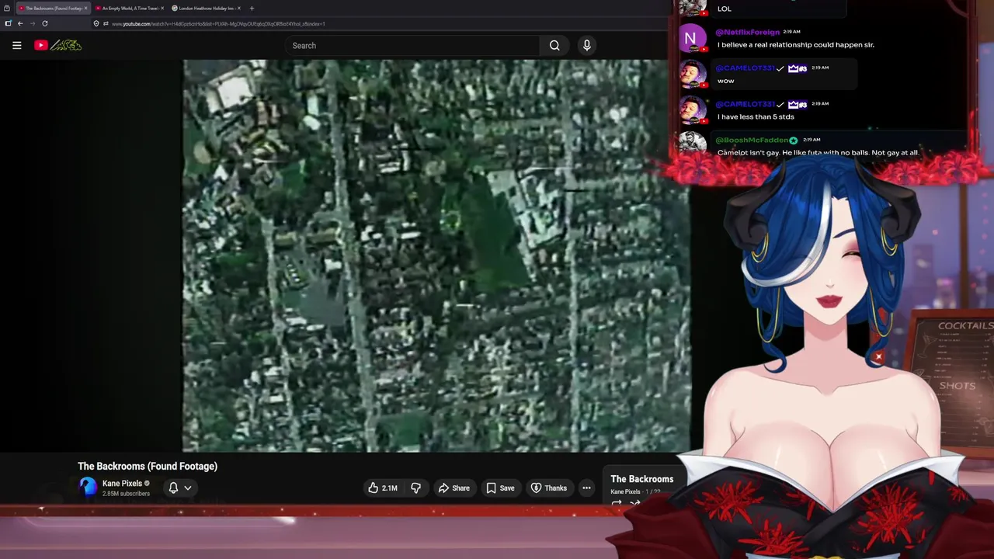The image size is (994, 559).
Task: Click the Share button
Action: (x=454, y=488)
